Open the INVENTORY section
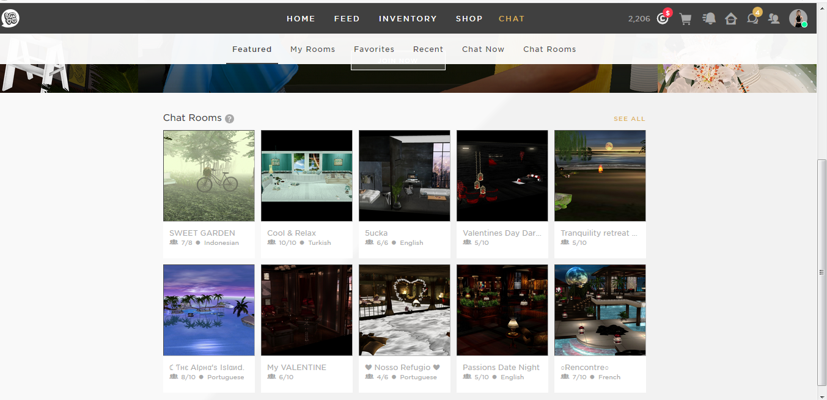 coord(408,18)
